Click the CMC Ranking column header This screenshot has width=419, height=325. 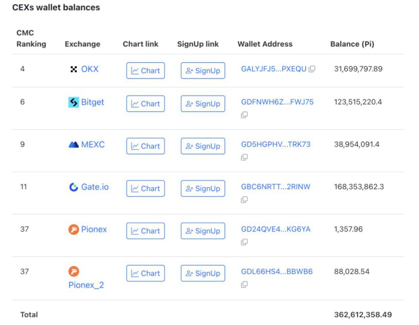(x=31, y=38)
